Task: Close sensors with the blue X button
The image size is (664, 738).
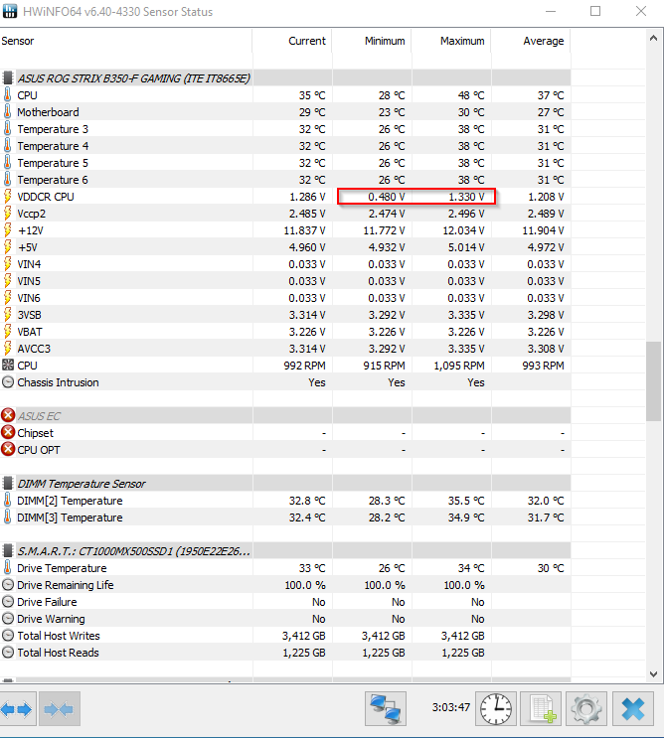Action: 633,709
